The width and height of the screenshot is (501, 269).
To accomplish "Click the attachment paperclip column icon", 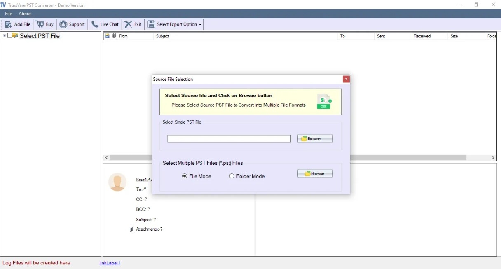I will pyautogui.click(x=114, y=36).
